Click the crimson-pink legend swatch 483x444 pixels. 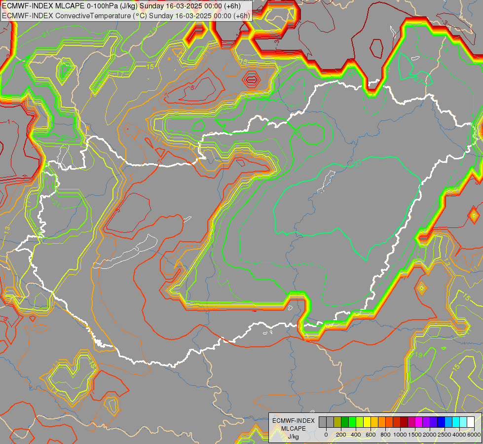[x=412, y=422]
